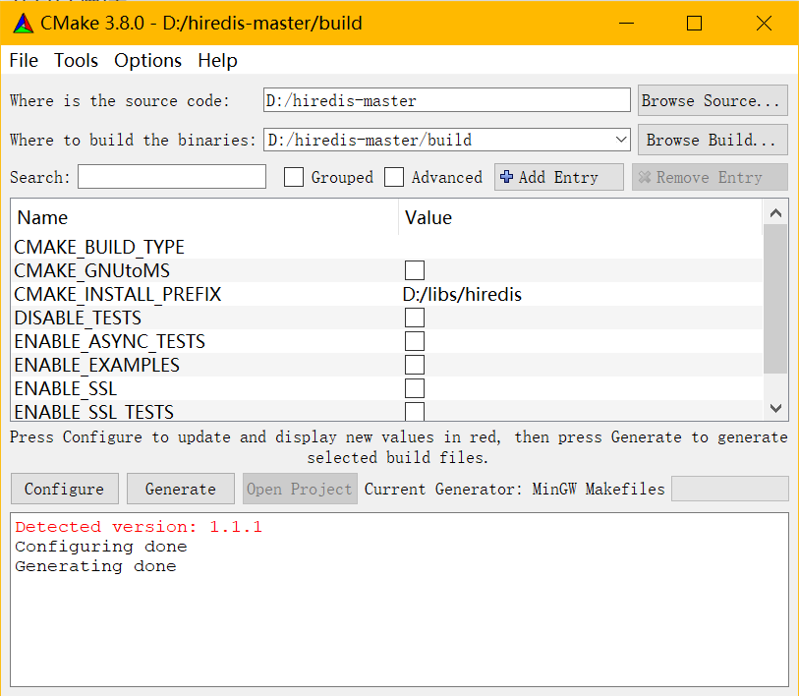799x696 pixels.
Task: Expand the build binaries path dropdown
Action: [x=619, y=140]
